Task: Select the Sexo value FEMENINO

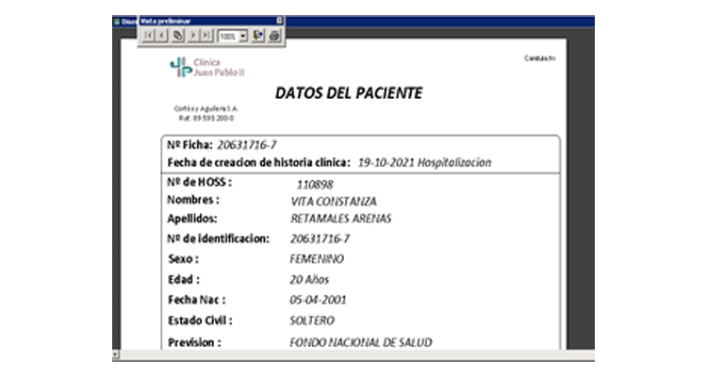Action: click(x=317, y=259)
